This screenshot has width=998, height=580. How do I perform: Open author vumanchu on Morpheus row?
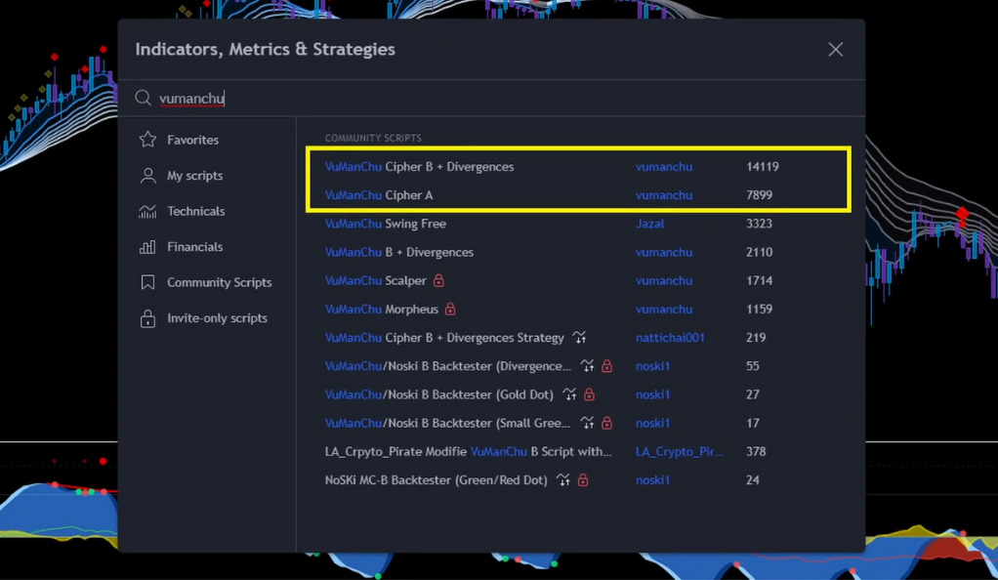pyautogui.click(x=664, y=309)
